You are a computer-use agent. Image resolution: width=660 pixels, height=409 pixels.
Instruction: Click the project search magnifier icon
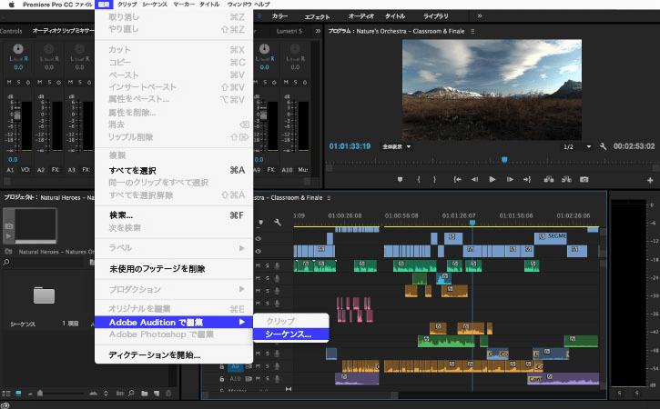click(5, 263)
